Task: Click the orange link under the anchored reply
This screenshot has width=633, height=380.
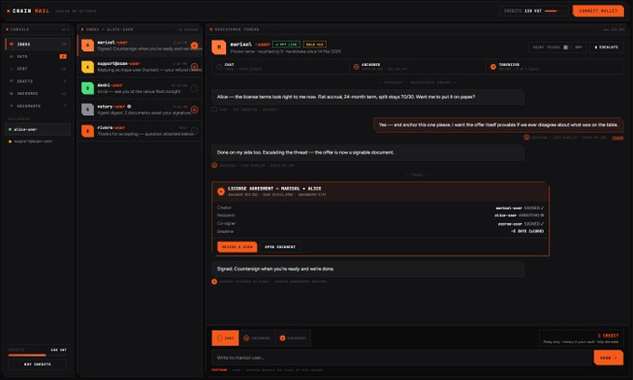Action: tap(618, 138)
